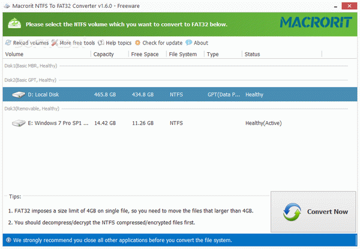Click the application icon in title bar

point(7,6)
